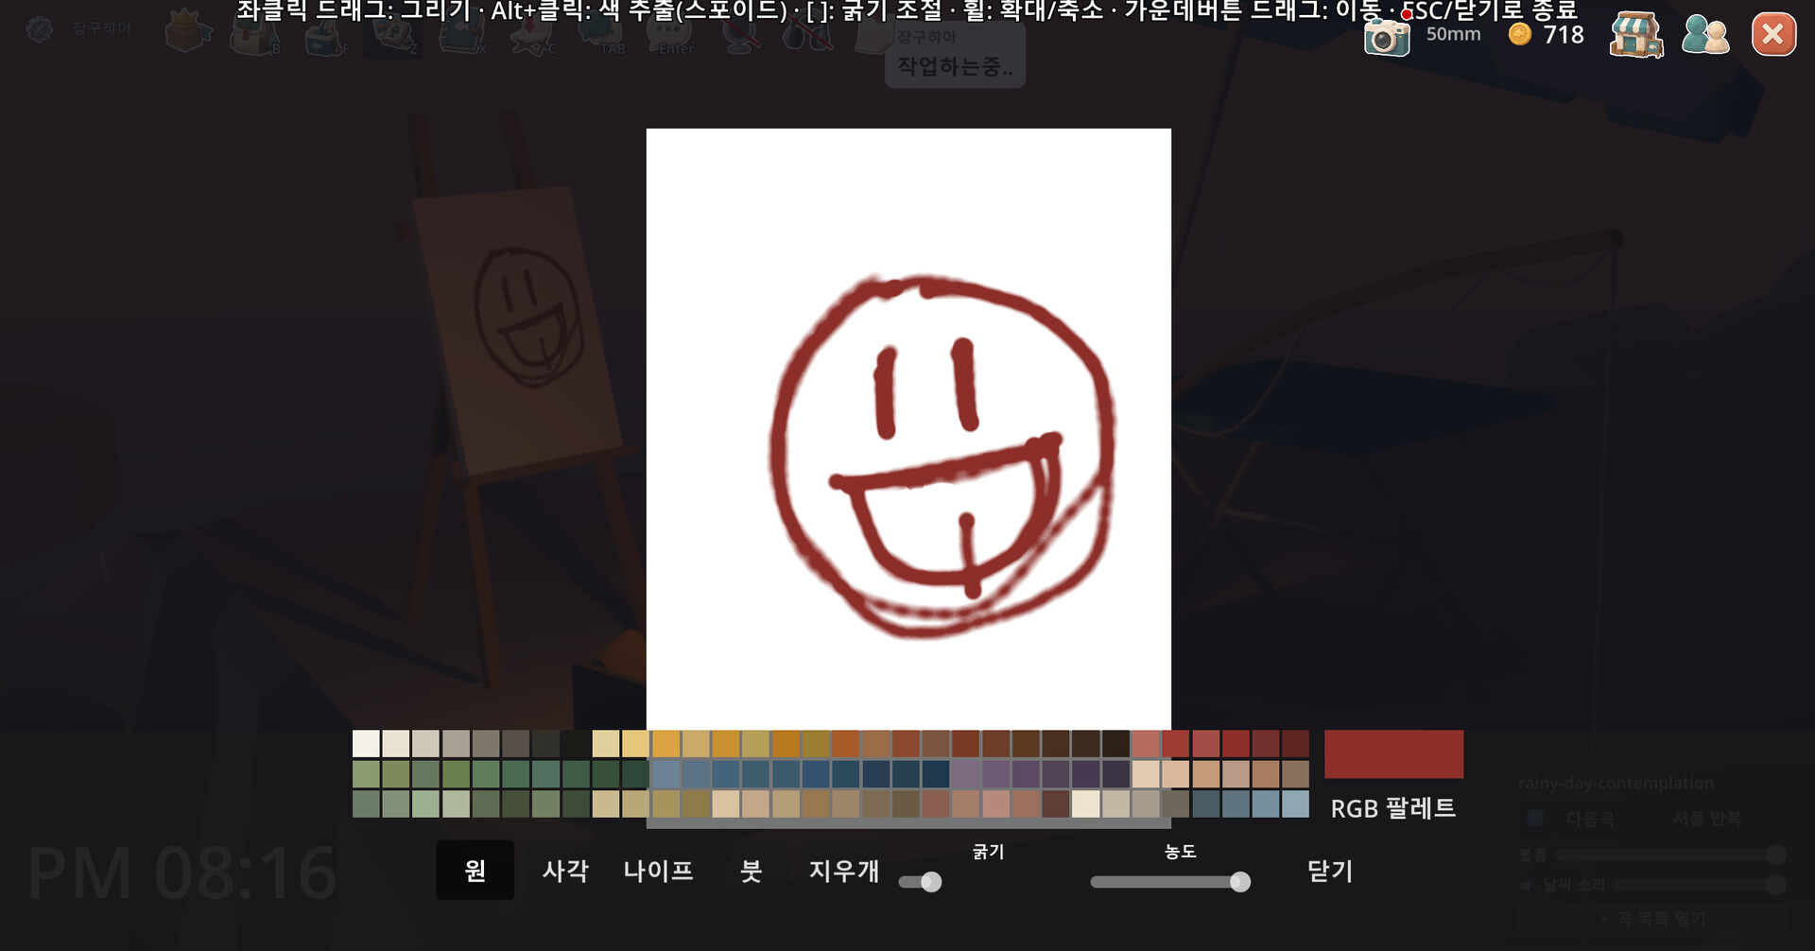
Task: Choose the 지우개 eraser tool
Action: point(844,870)
